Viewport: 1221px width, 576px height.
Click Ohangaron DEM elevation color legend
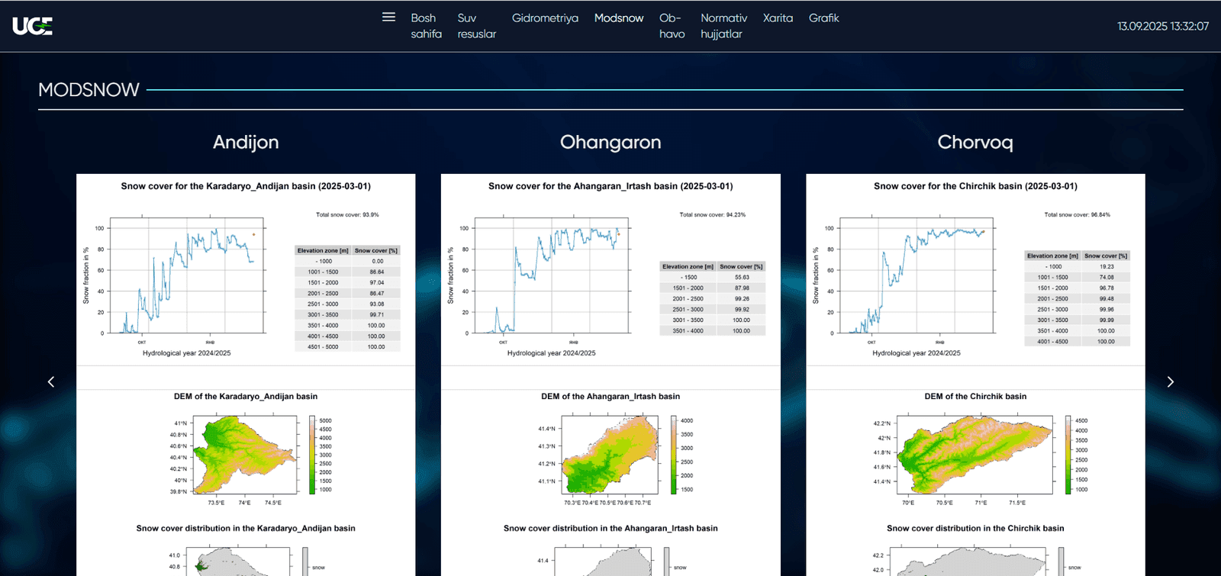pyautogui.click(x=674, y=455)
